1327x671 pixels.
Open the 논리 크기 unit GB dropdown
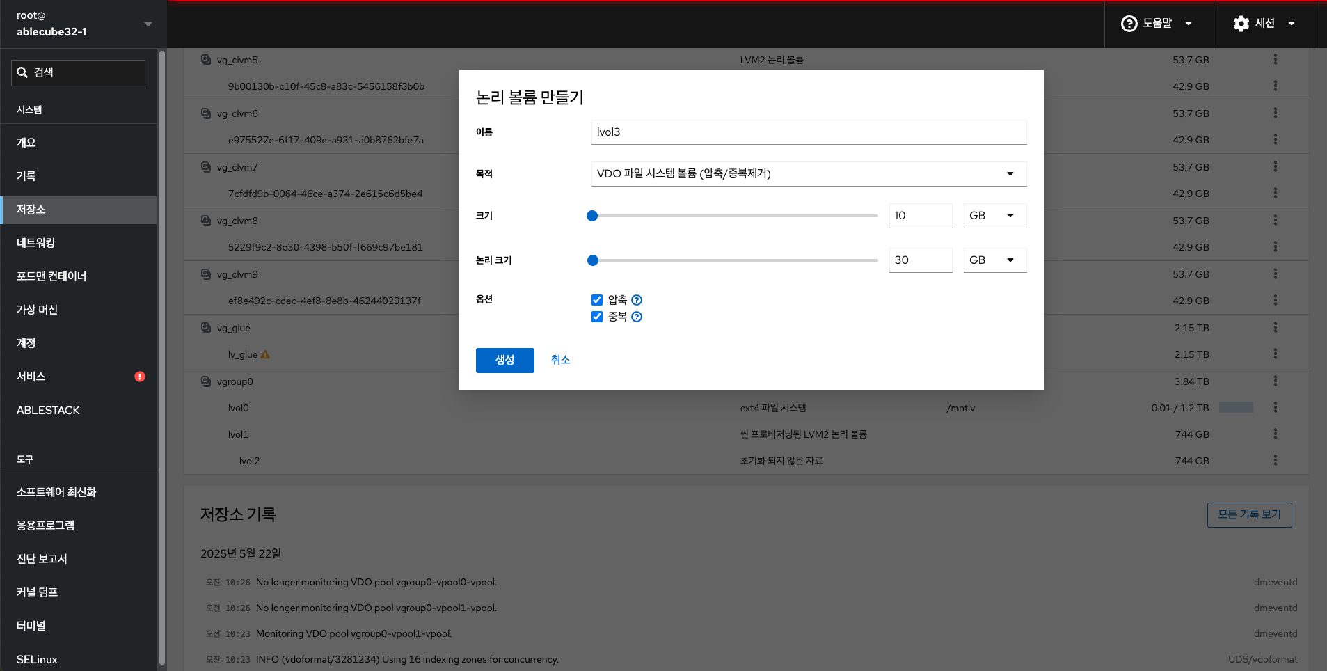click(994, 260)
